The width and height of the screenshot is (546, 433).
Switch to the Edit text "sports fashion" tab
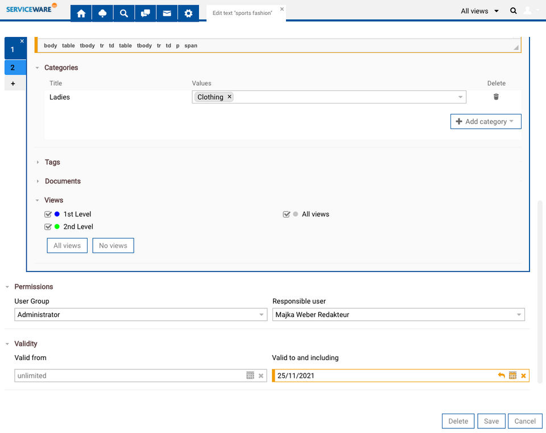pos(242,13)
